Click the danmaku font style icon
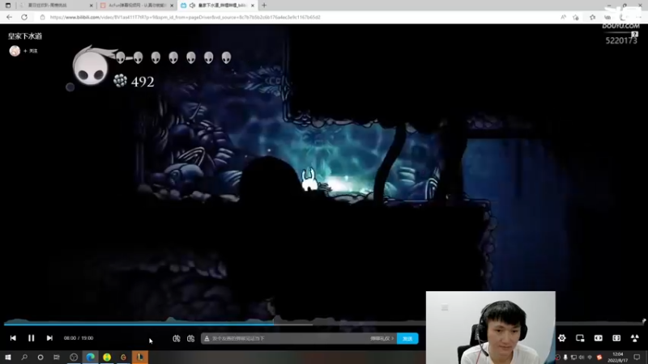 coord(207,338)
